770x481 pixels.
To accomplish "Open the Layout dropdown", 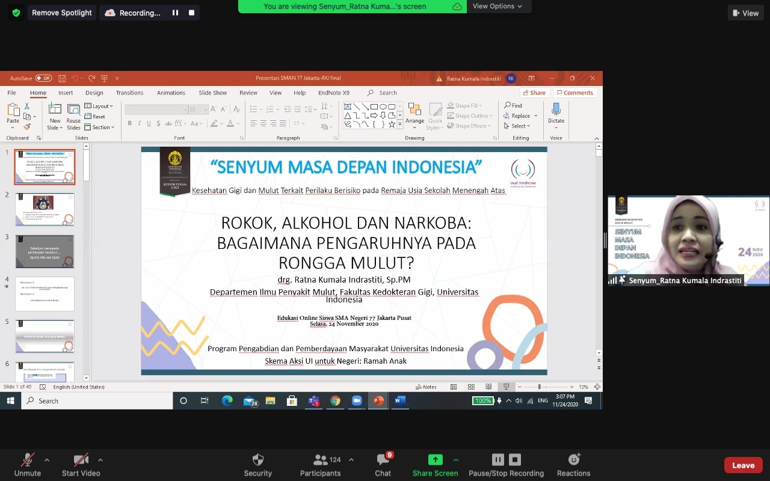I will [x=100, y=105].
